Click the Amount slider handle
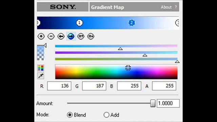Viewport: 217px width, 122px height. click(153, 103)
